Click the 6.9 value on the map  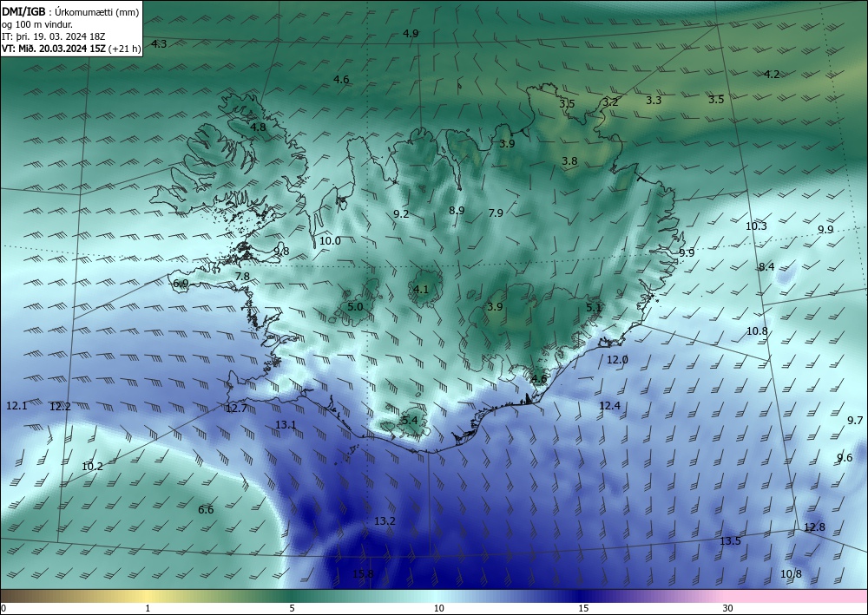[181, 283]
